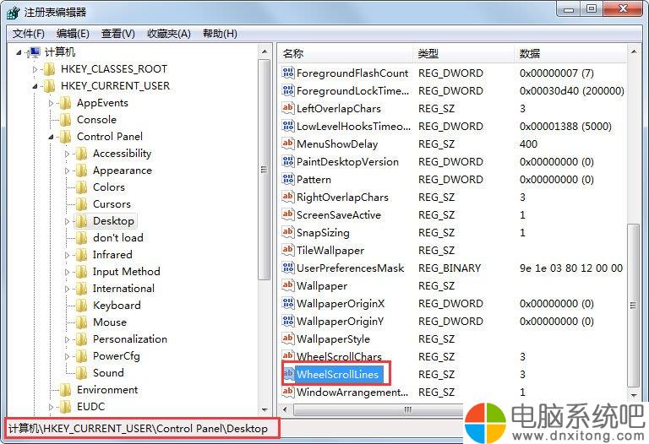Click the Sound folder icon
The width and height of the screenshot is (649, 444).
point(81,373)
